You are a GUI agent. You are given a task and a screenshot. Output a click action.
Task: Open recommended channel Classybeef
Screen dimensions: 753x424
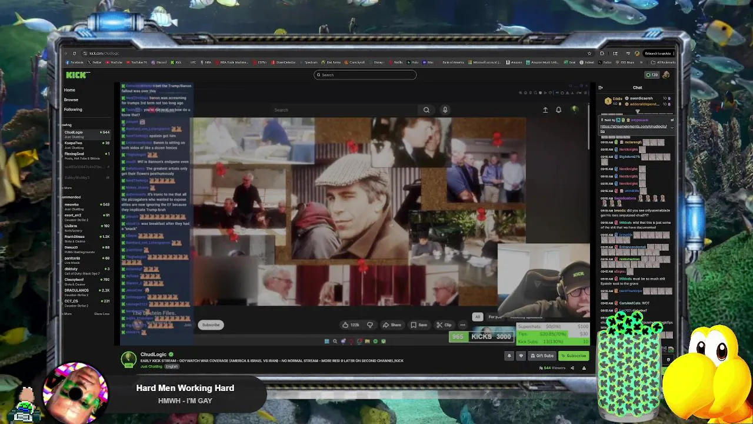(x=86, y=281)
